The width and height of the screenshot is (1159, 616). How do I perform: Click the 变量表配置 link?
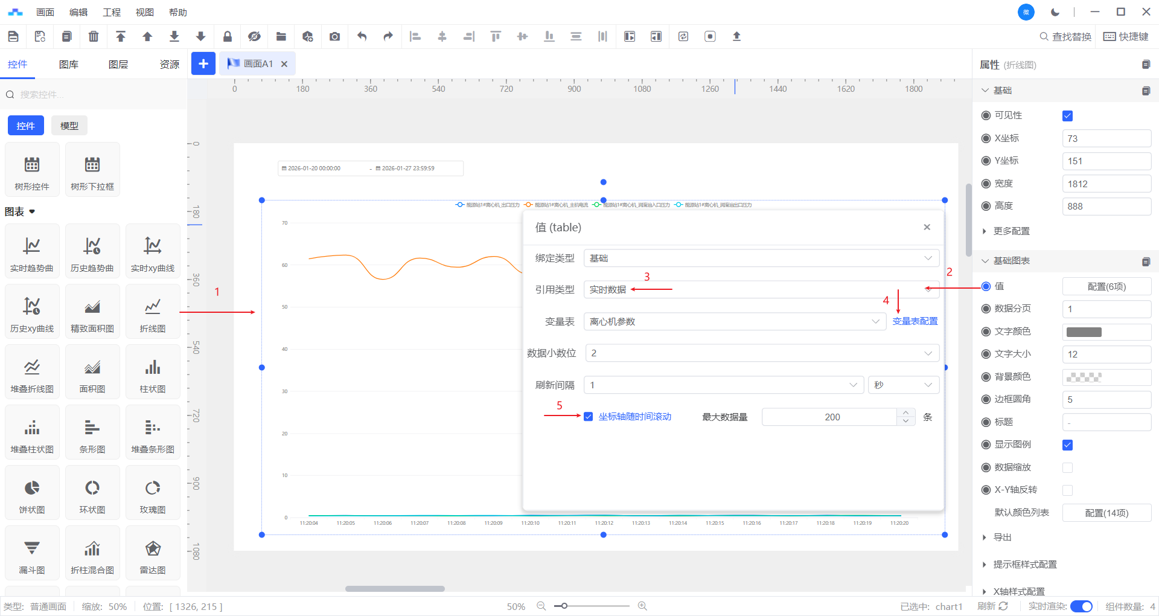[x=915, y=321]
